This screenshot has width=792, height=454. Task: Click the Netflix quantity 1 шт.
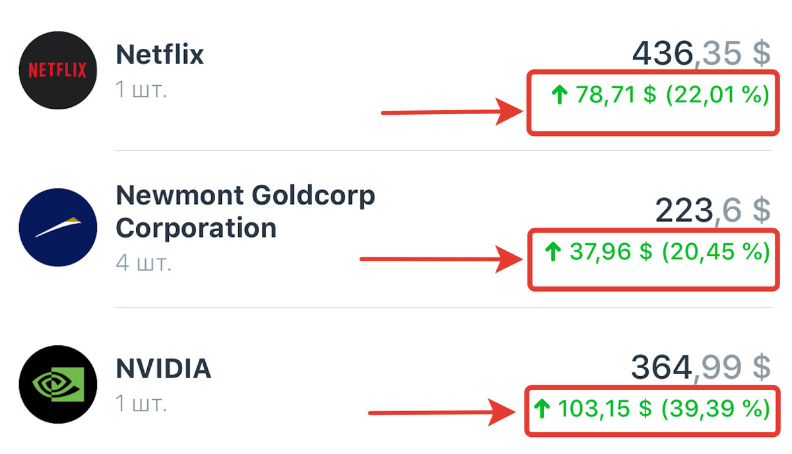point(141,89)
